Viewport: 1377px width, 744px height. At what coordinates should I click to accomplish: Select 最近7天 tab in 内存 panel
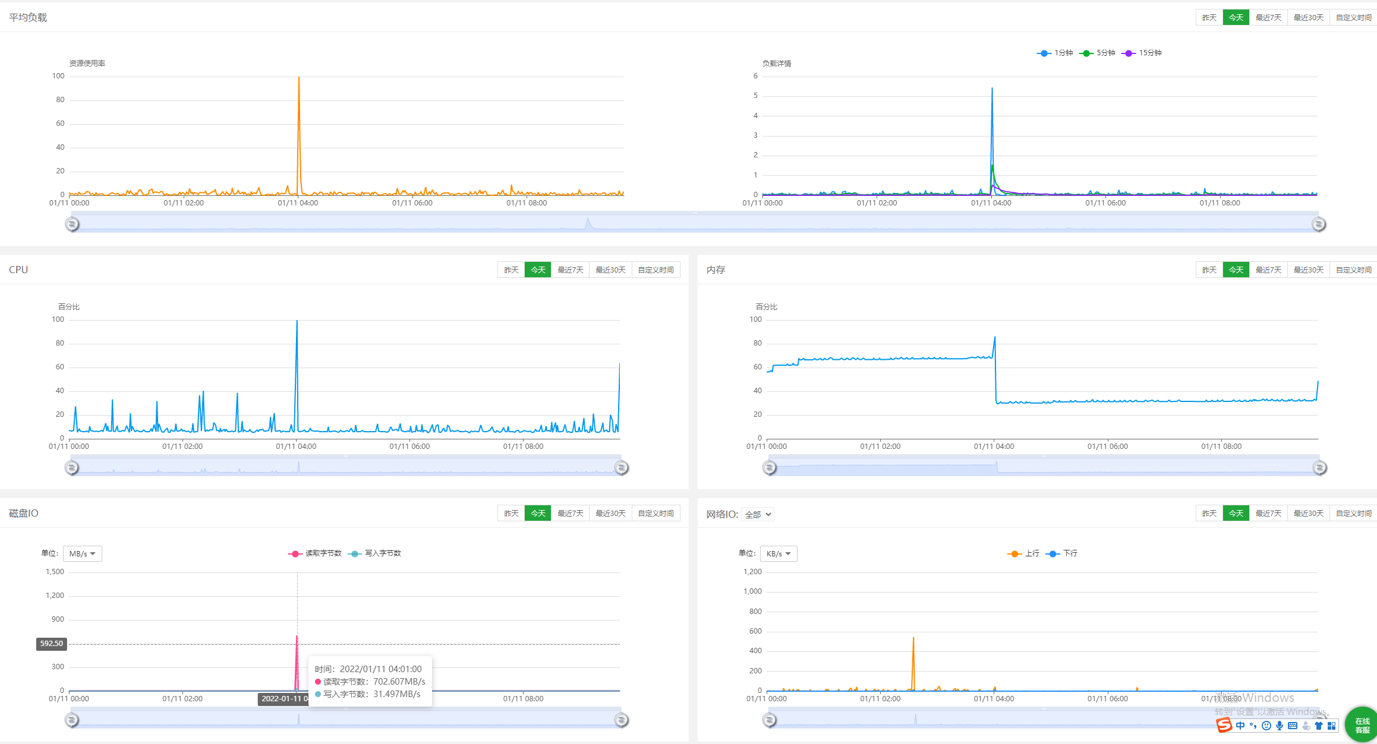tap(1268, 270)
